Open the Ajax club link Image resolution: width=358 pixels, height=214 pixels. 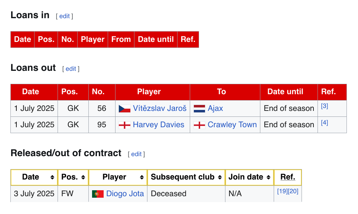click(215, 108)
